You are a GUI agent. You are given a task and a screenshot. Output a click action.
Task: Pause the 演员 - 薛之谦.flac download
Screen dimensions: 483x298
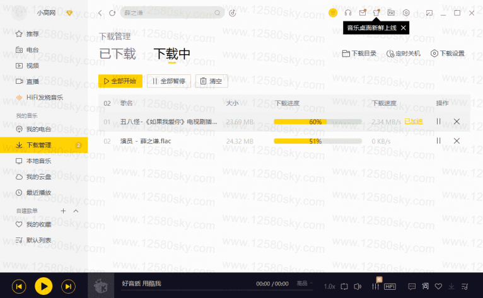coord(438,141)
